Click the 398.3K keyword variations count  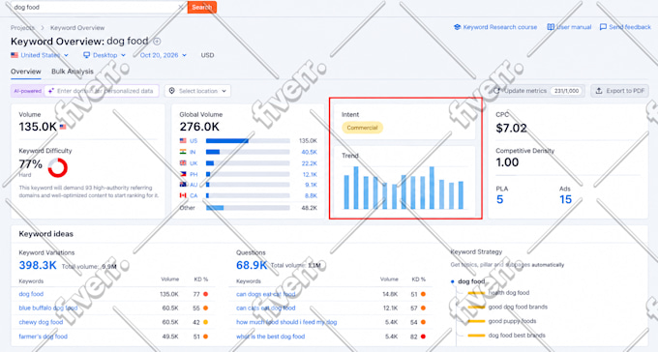click(38, 265)
